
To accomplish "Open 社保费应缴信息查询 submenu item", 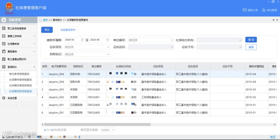I will (x=20, y=85).
